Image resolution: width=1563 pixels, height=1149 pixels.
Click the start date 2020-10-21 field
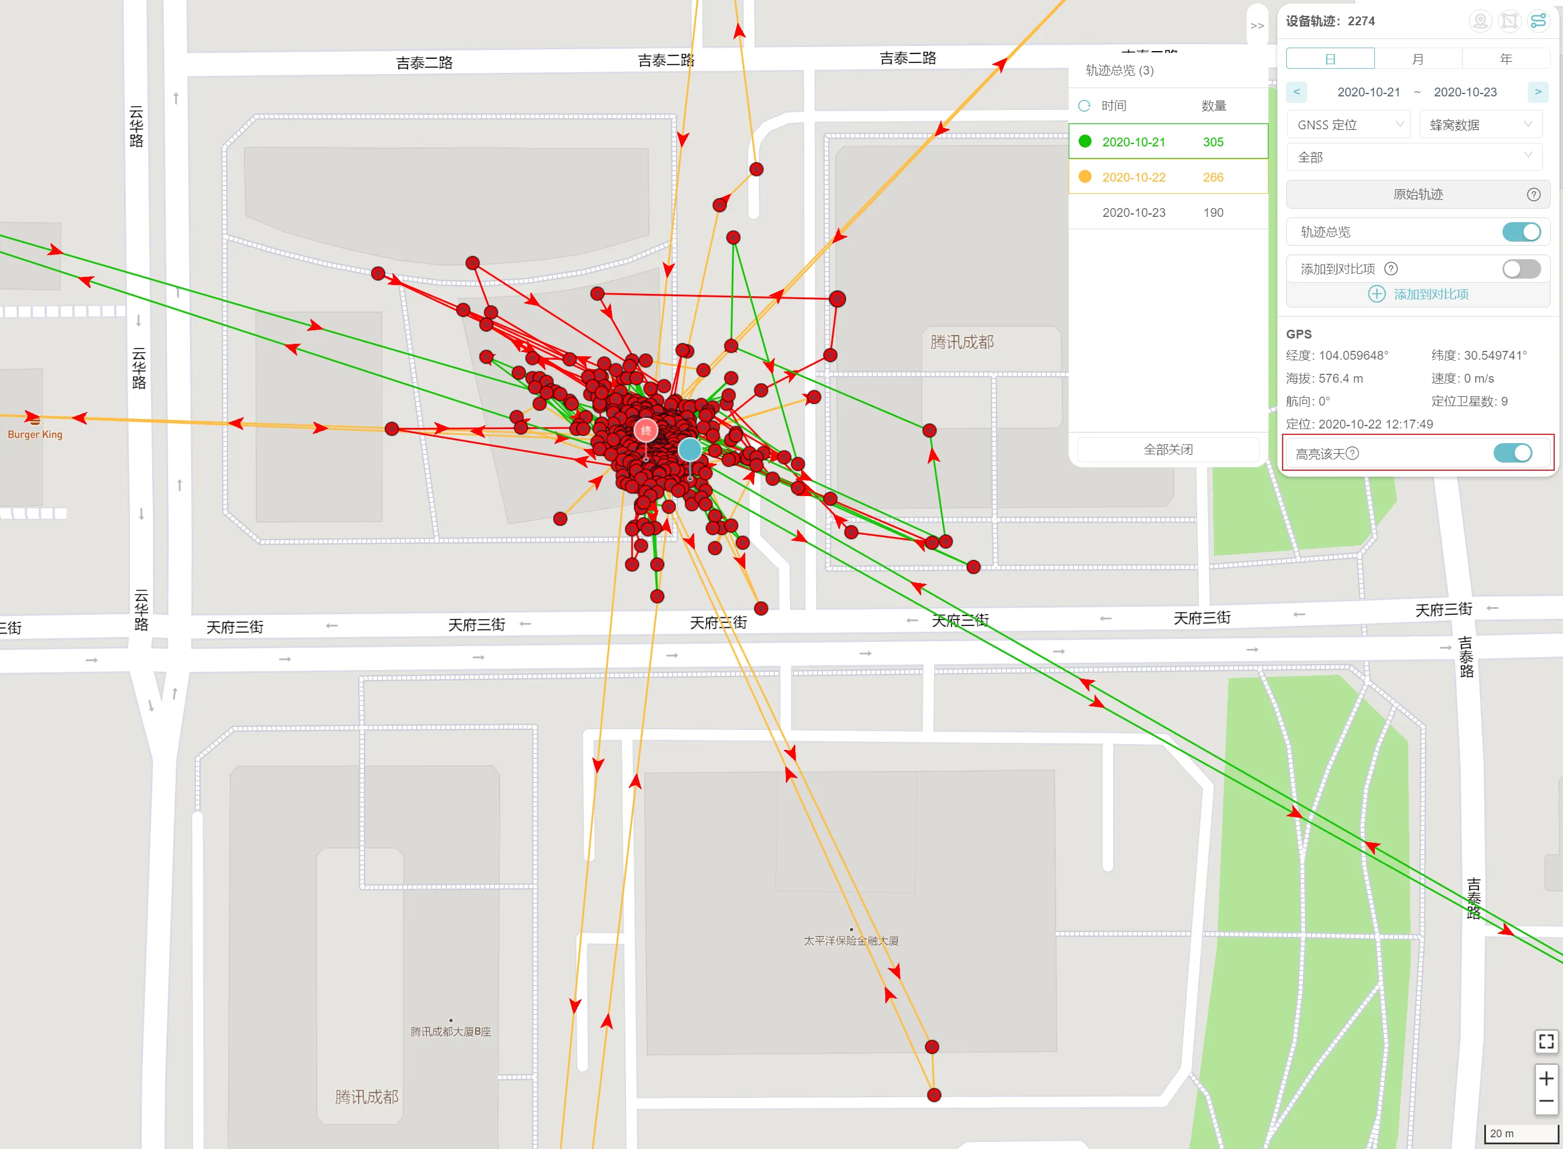[1368, 92]
